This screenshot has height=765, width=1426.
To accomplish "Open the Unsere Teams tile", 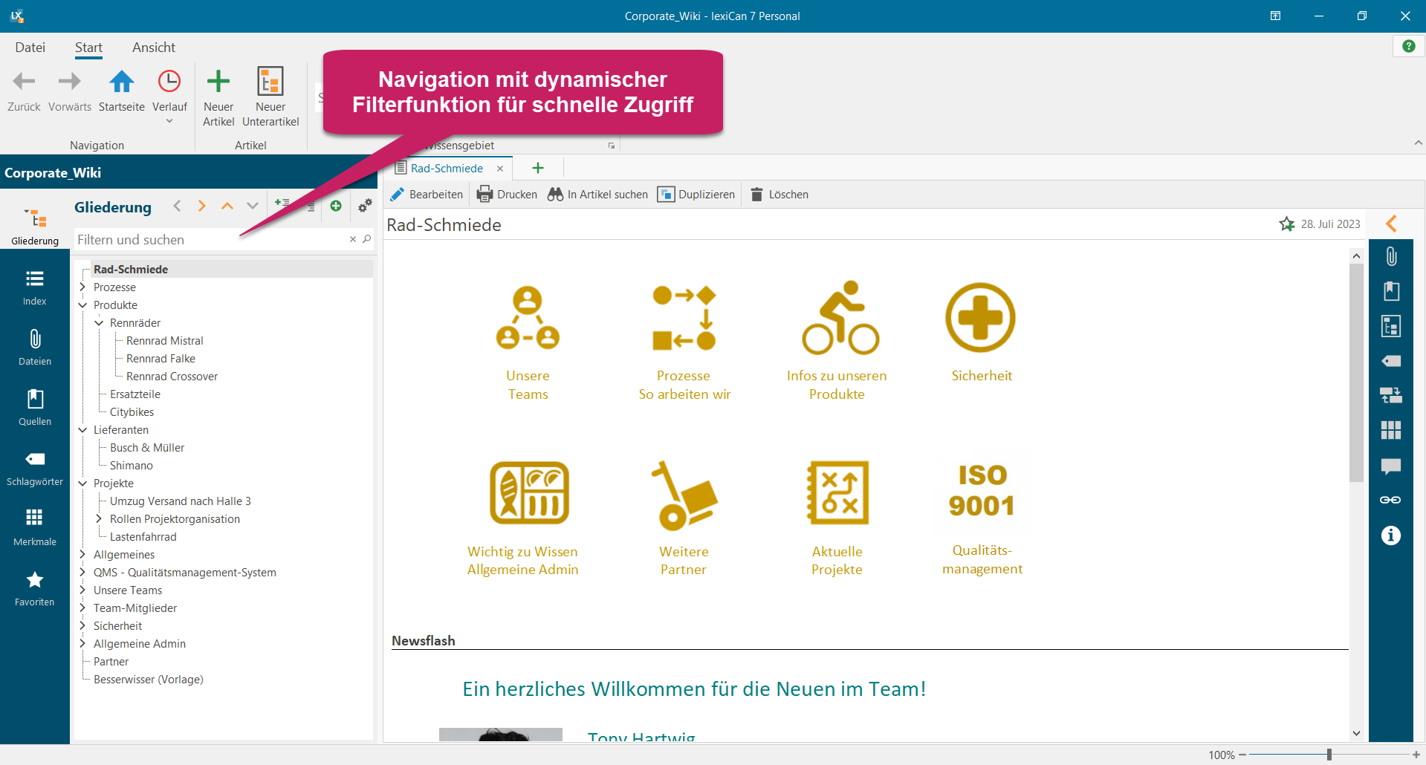I will coord(528,343).
